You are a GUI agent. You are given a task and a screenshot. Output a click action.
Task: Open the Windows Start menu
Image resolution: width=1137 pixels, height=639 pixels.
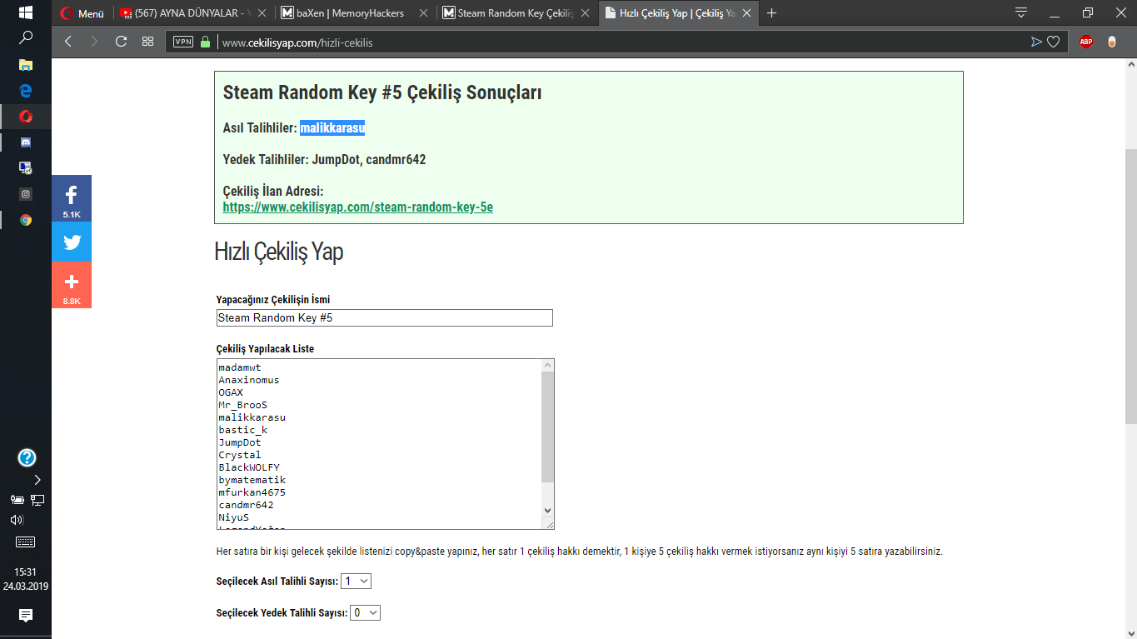[25, 12]
